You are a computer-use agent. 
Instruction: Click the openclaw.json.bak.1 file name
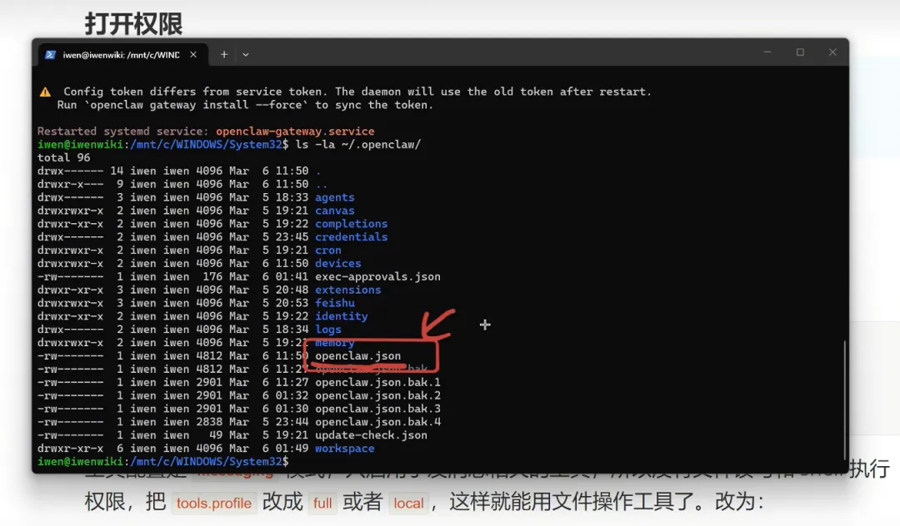(x=377, y=382)
